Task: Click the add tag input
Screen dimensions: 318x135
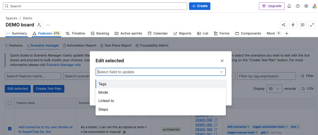Action: click(276, 132)
